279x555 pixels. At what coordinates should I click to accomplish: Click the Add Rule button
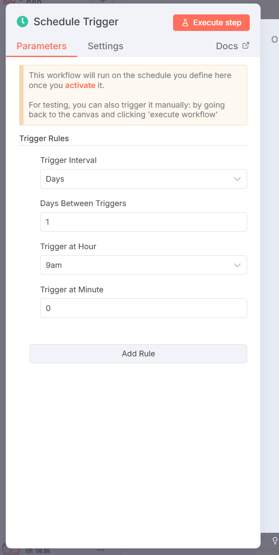click(x=138, y=354)
